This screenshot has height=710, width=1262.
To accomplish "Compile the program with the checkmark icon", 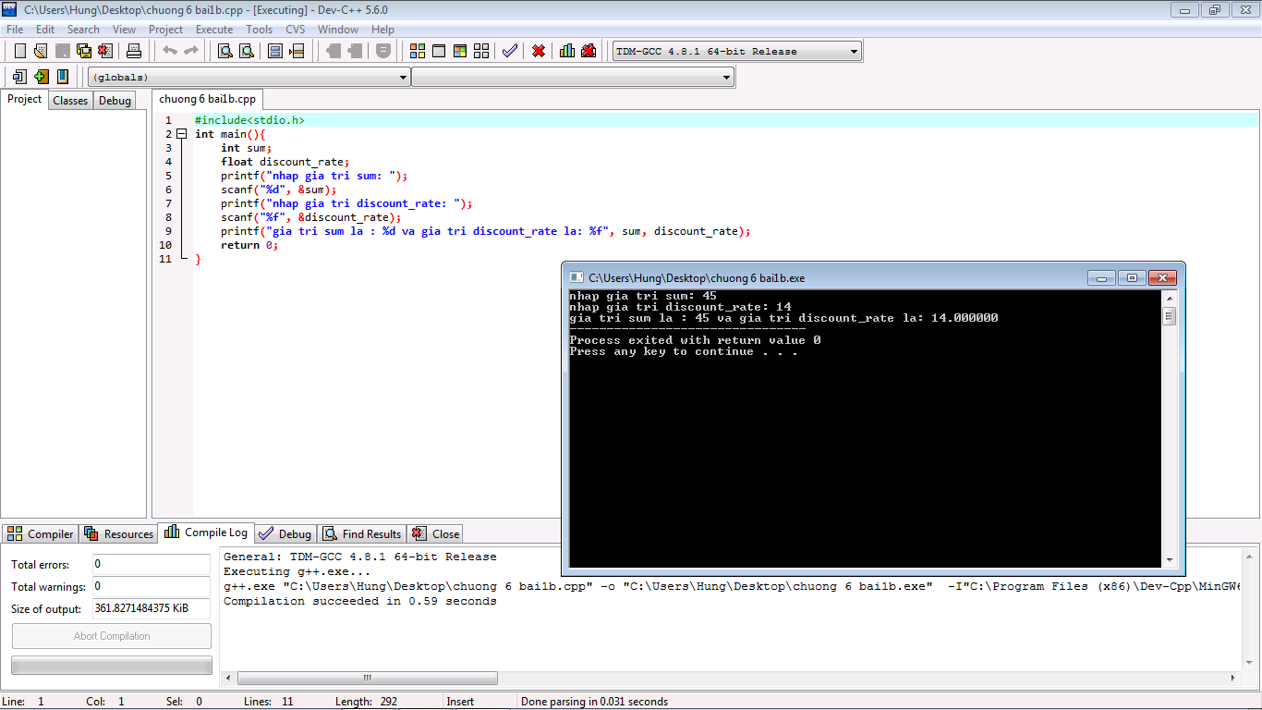I will tap(510, 51).
